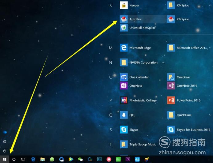Open the colorful play-arrow video app on taskbar
This screenshot has width=213, height=163.
tap(71, 159)
